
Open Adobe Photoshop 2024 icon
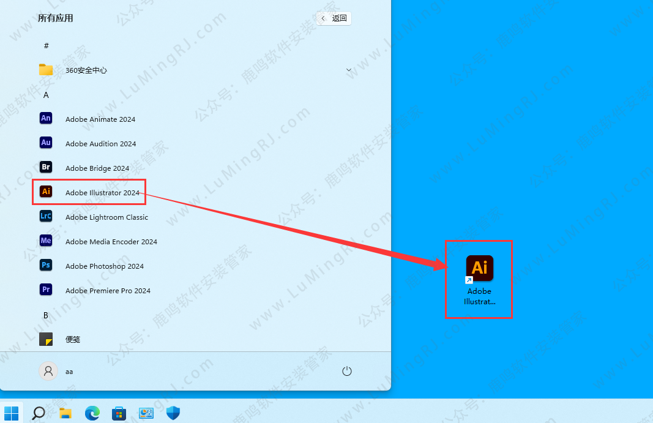46,265
